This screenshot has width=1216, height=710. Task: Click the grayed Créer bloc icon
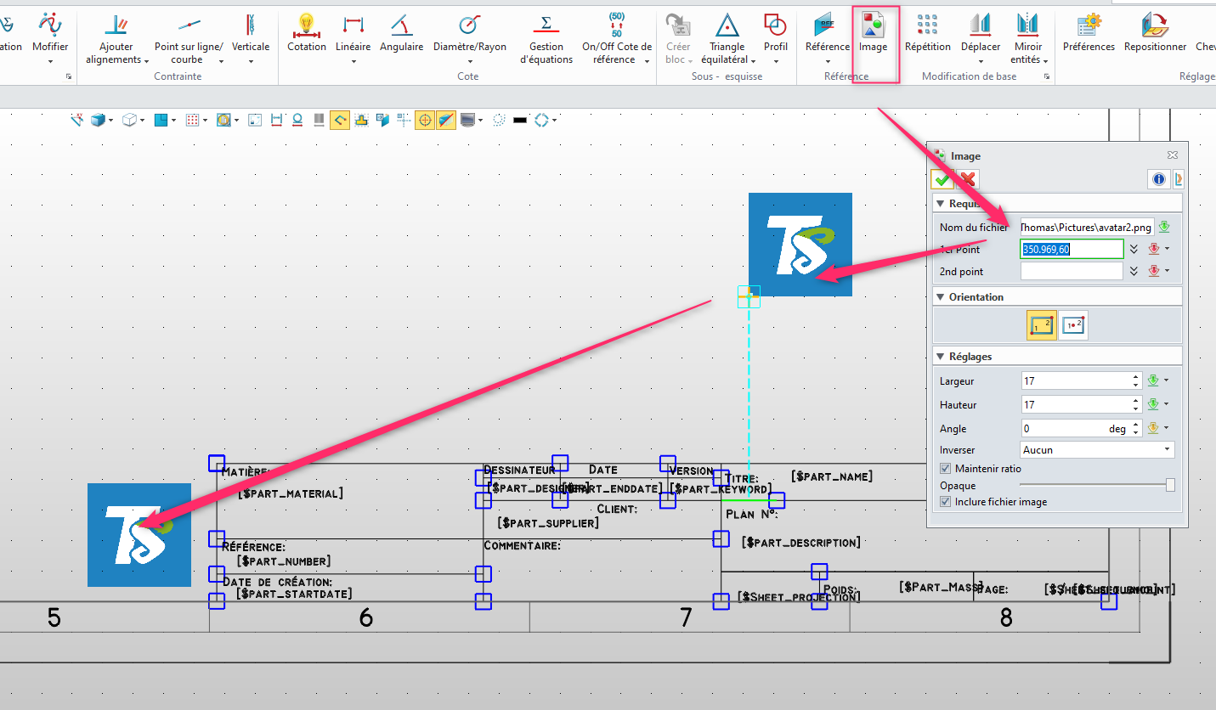[x=677, y=24]
